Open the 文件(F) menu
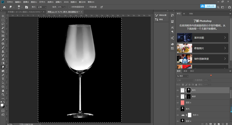 [10, 2]
